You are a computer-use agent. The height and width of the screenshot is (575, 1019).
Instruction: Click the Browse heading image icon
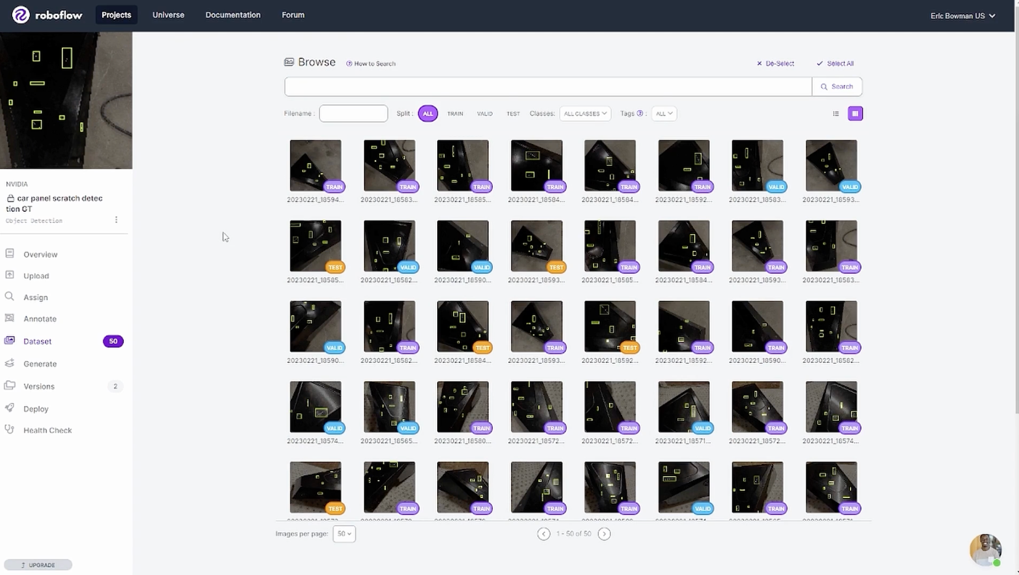pos(289,62)
